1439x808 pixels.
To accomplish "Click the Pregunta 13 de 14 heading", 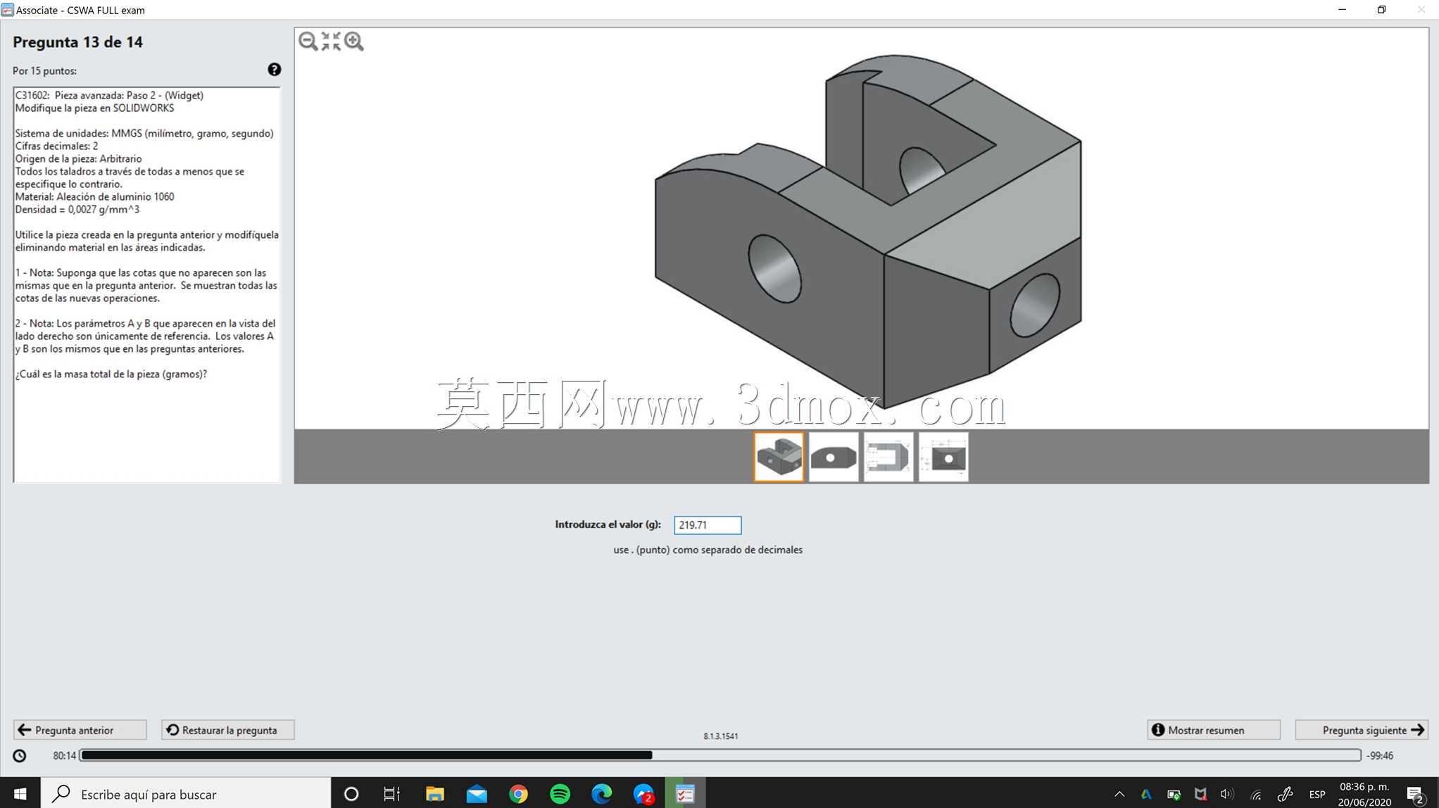I will [x=77, y=42].
